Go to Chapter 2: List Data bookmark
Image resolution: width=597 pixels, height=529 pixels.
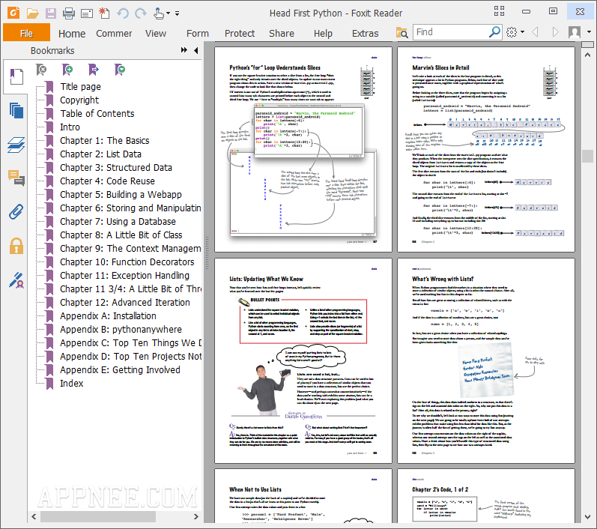tap(100, 154)
